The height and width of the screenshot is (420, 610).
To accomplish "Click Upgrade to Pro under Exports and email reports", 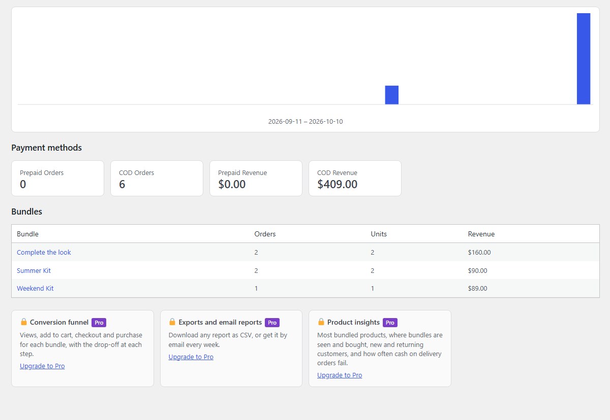I will (x=191, y=357).
